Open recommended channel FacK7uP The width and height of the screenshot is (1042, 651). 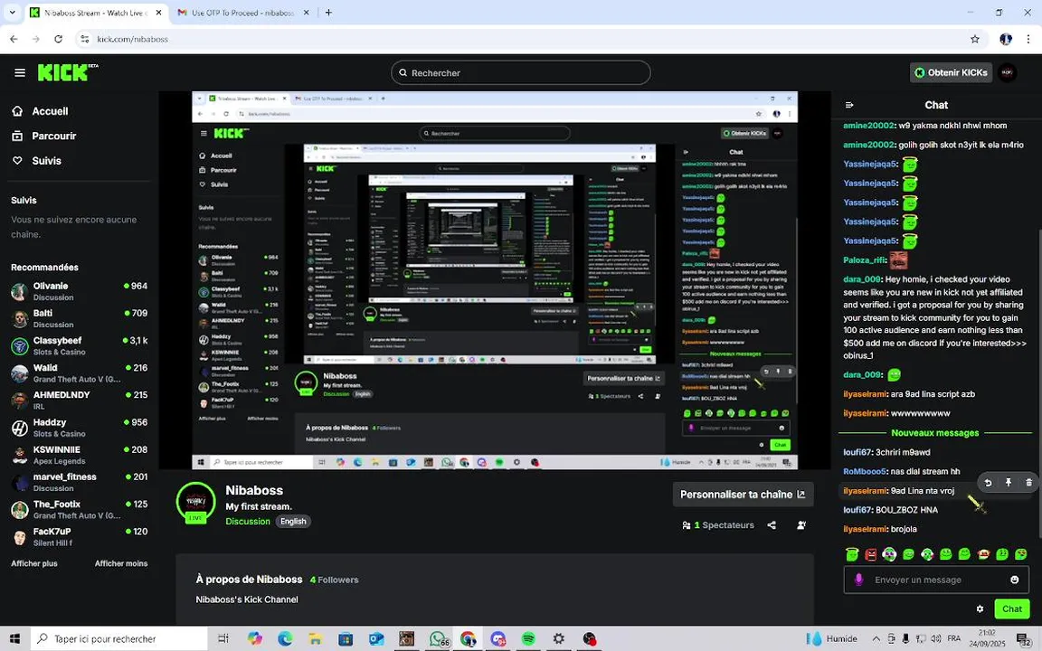[x=80, y=537]
